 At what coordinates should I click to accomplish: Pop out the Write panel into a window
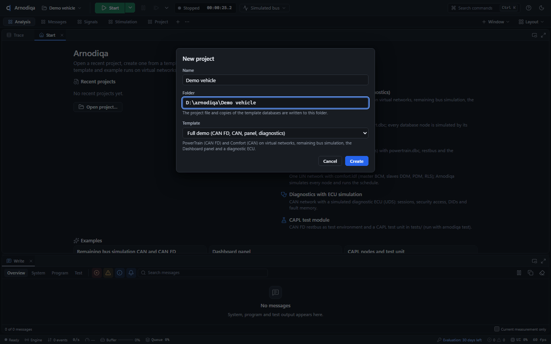point(535,261)
